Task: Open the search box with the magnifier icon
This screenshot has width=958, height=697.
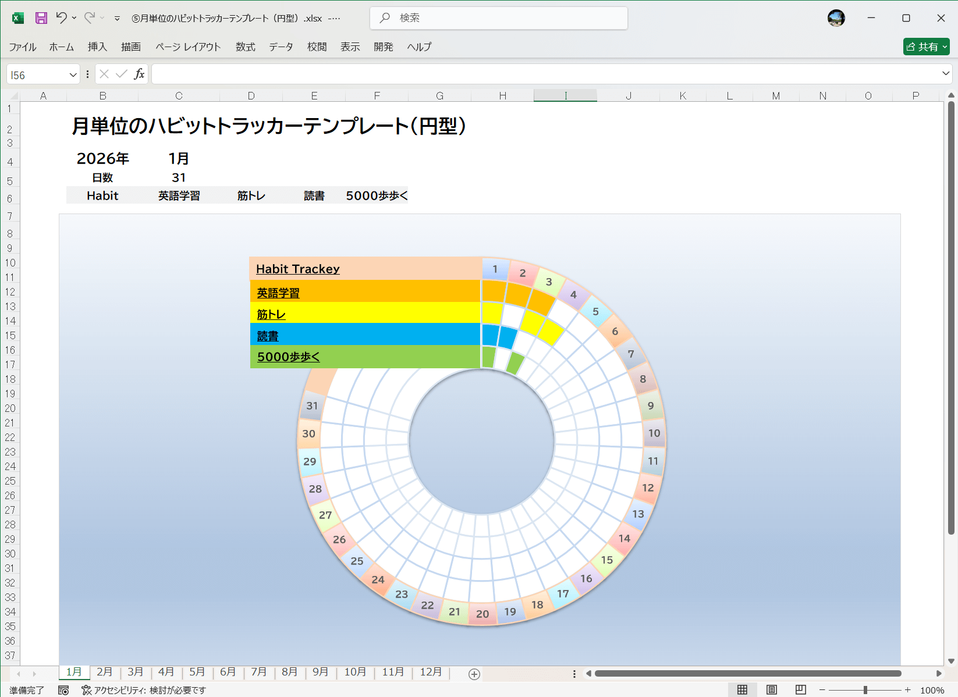Action: pos(384,18)
